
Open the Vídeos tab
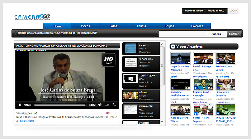pyautogui.click(x=85, y=26)
